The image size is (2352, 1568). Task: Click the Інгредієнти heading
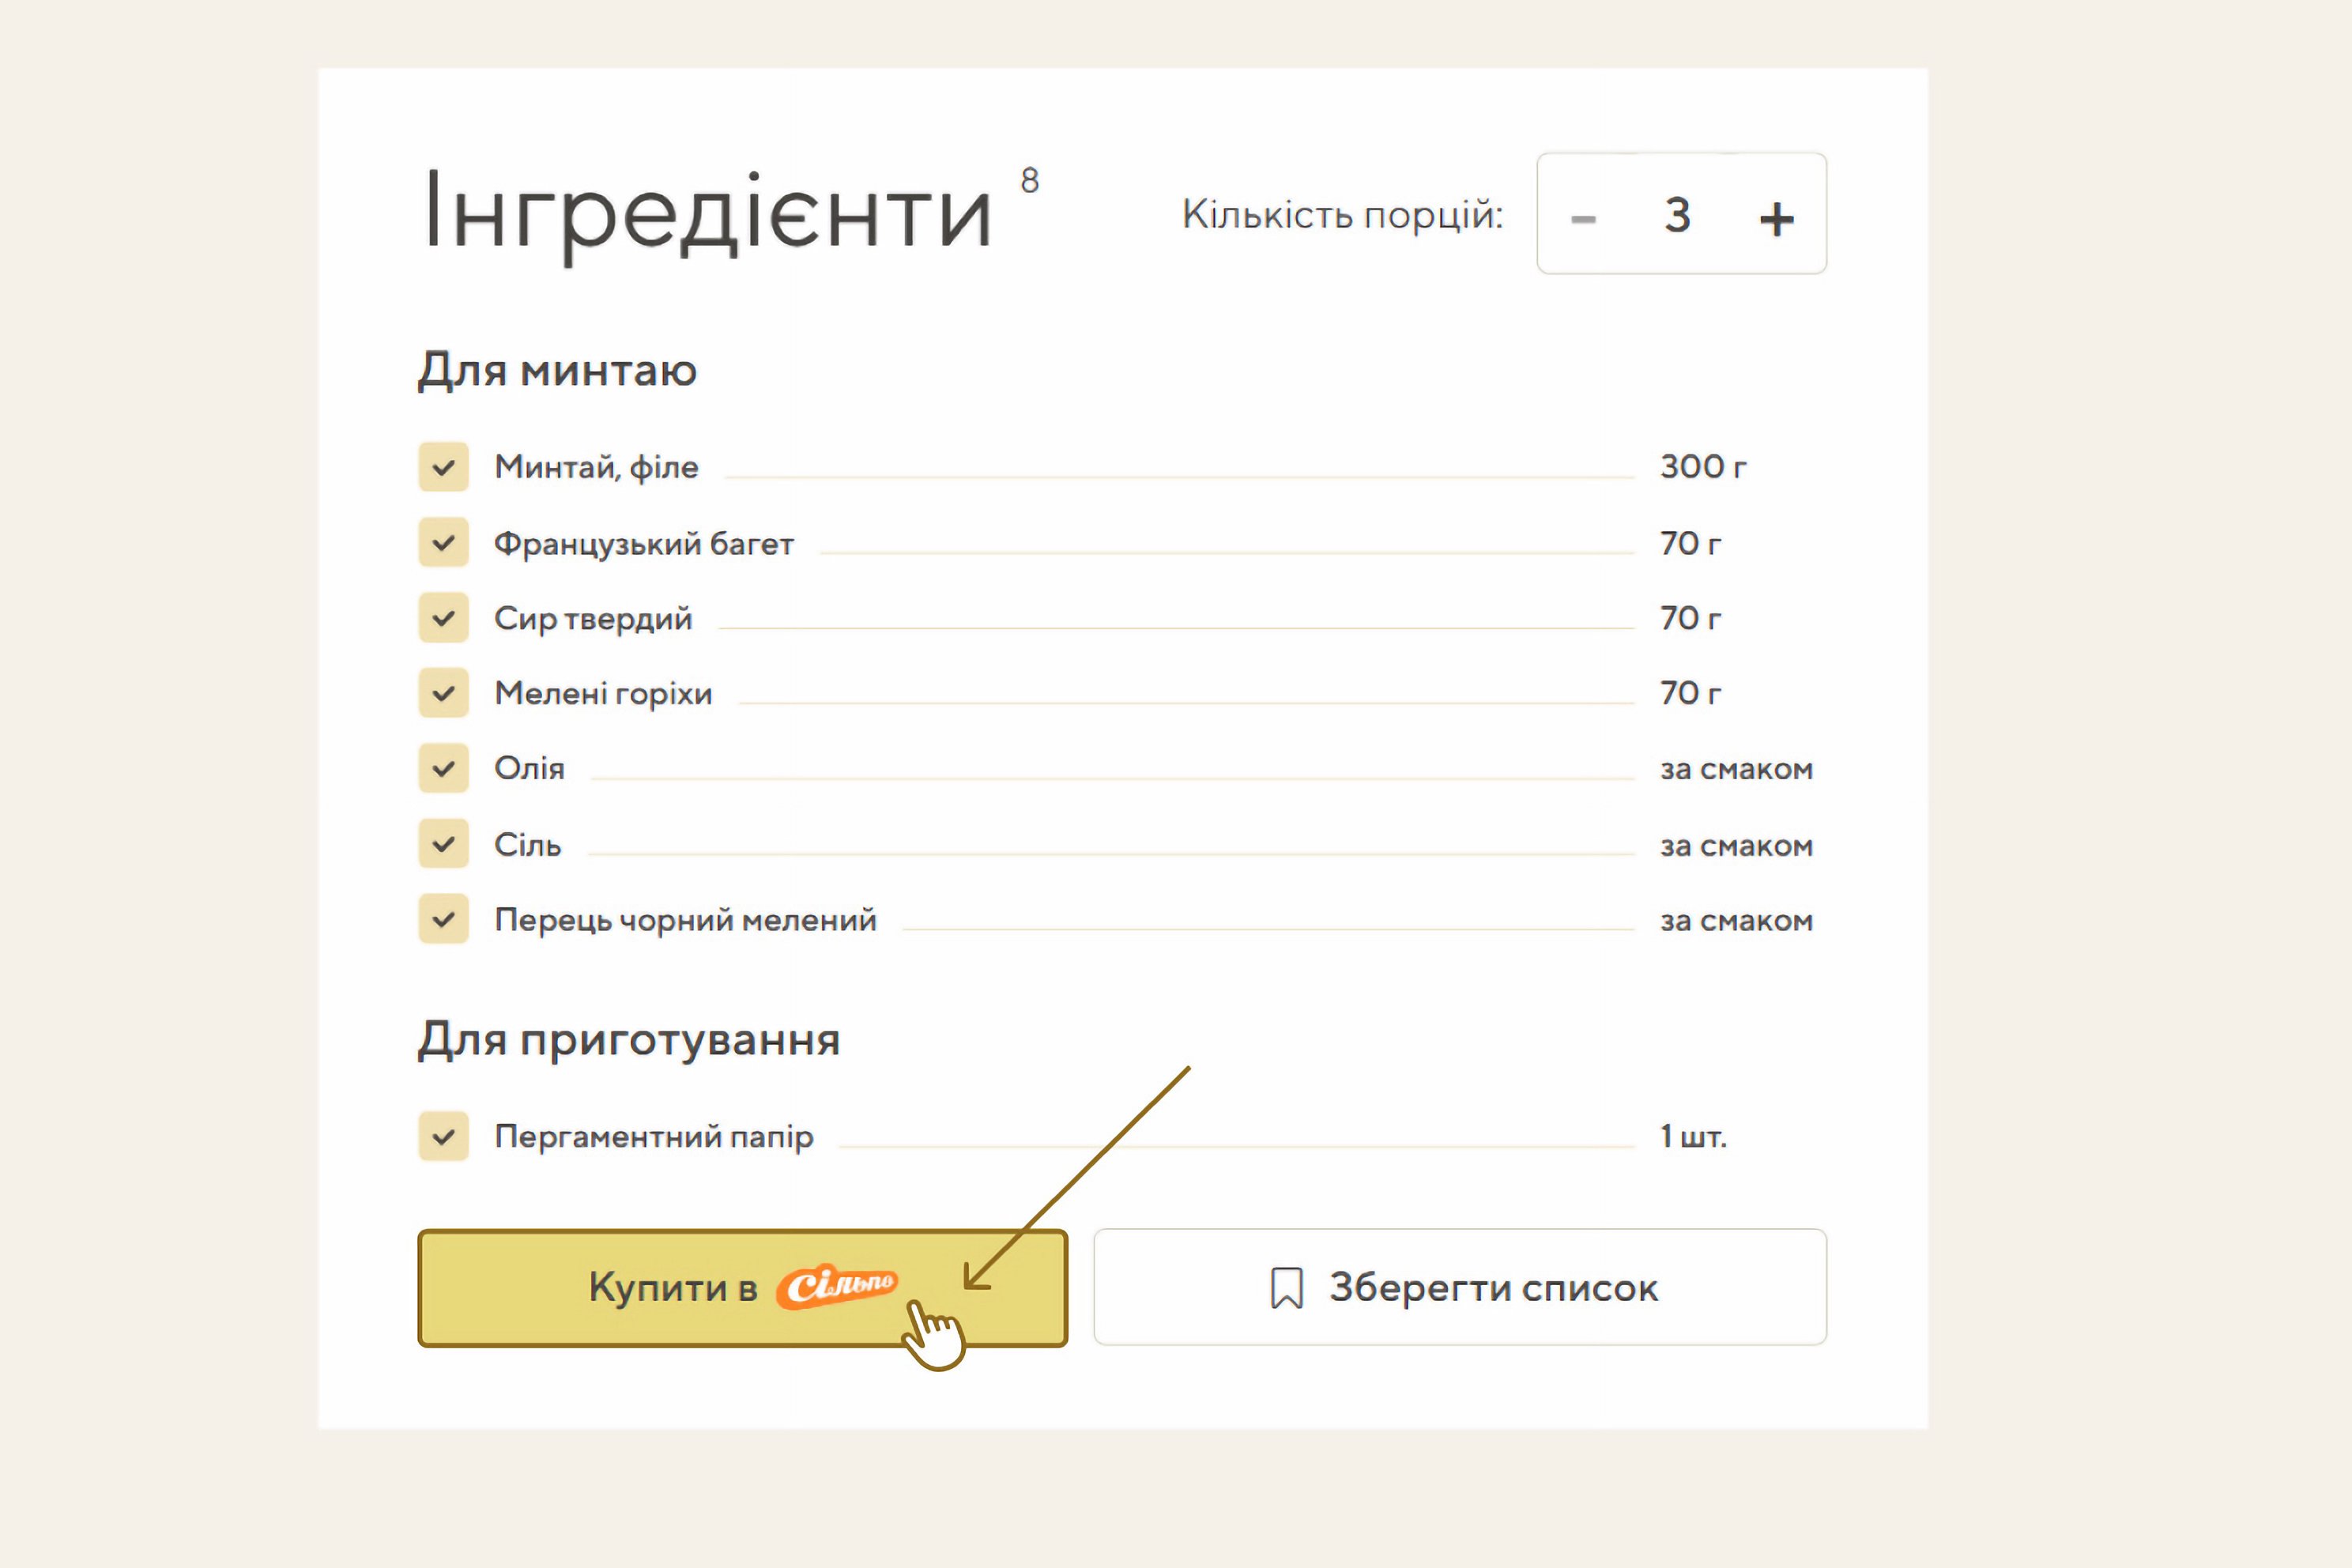pyautogui.click(x=708, y=212)
